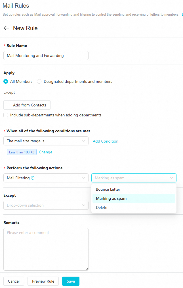183x288 pixels.
Task: Focus the Remarks comment text area
Action: coord(46,249)
